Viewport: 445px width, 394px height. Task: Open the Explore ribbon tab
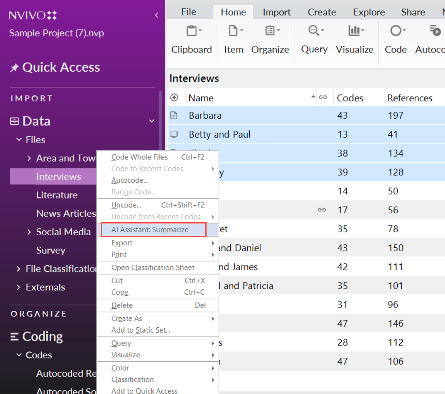369,12
